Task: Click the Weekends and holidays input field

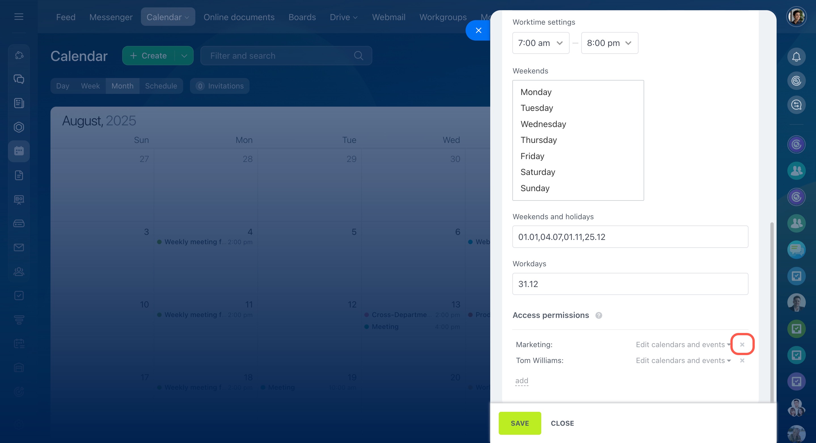Action: (x=630, y=237)
